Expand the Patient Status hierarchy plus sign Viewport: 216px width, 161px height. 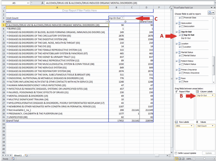click(x=180, y=64)
